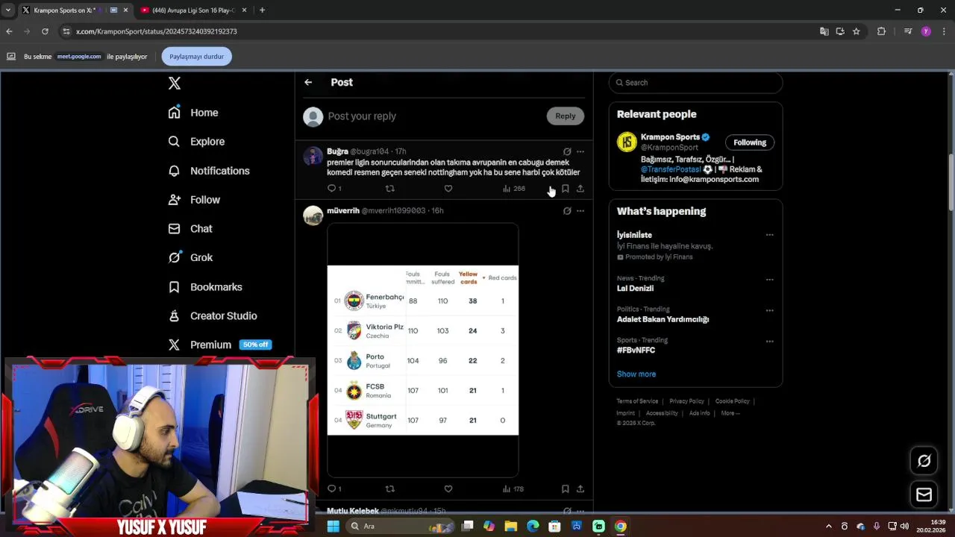Open Terms of Service link

637,401
